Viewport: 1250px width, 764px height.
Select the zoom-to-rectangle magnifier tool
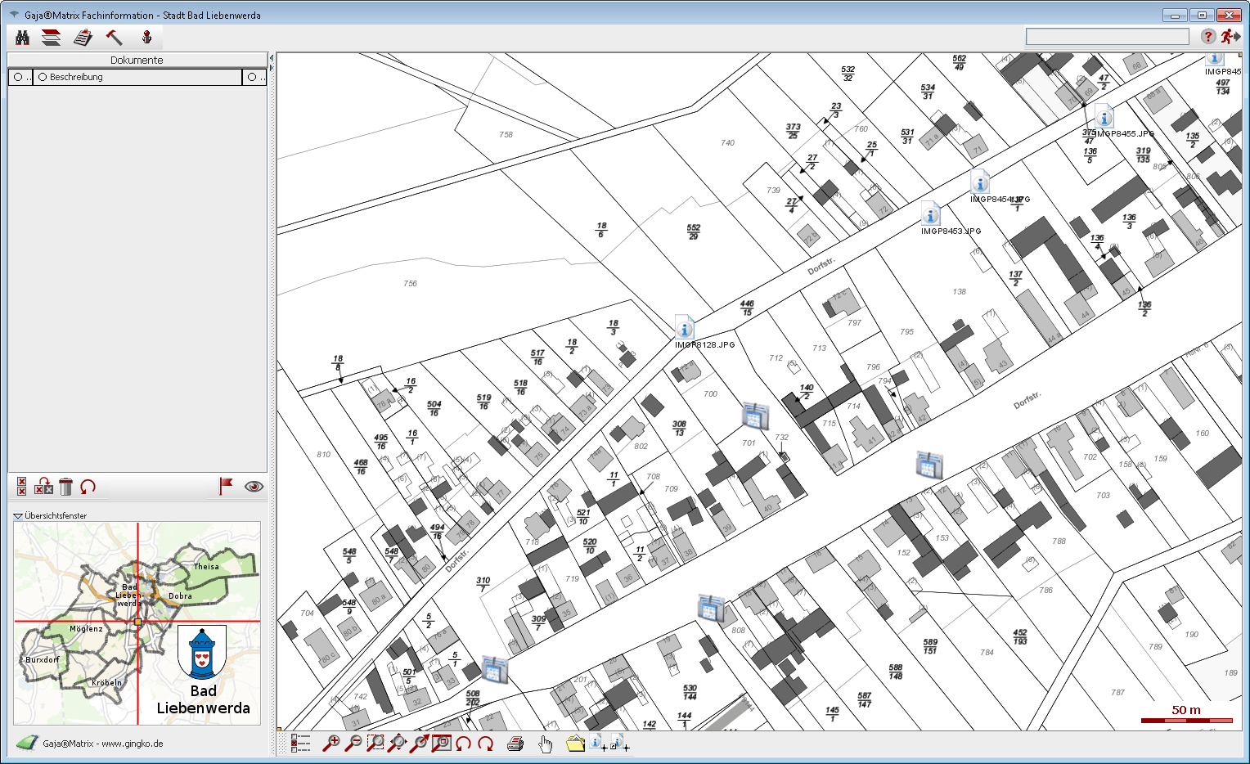(x=375, y=744)
